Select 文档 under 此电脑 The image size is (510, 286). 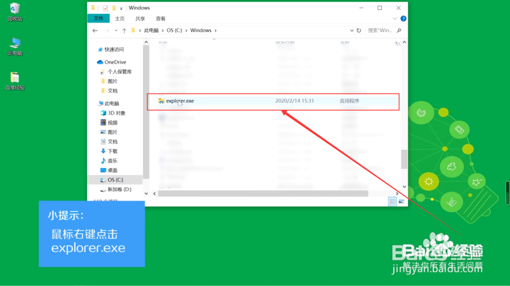(109, 141)
